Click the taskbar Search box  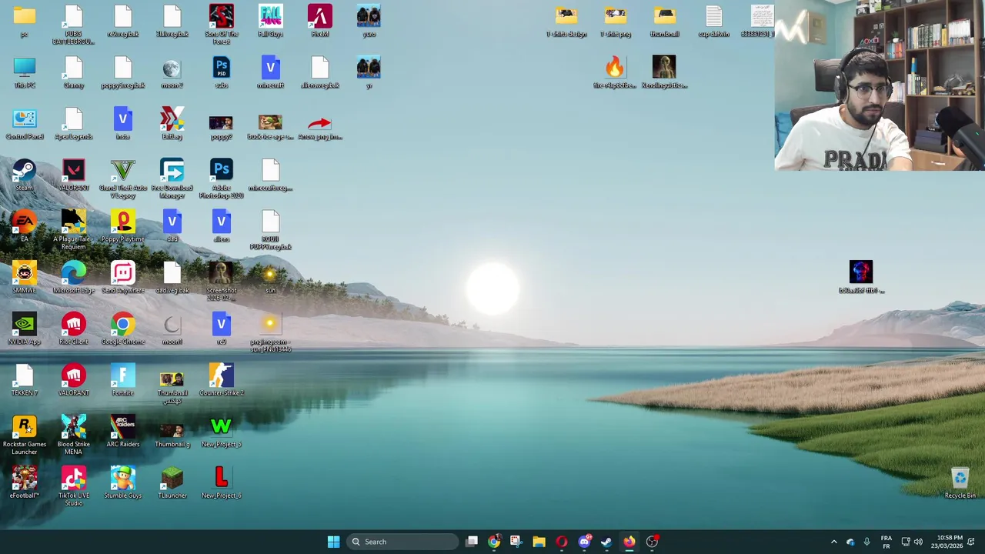tap(402, 542)
